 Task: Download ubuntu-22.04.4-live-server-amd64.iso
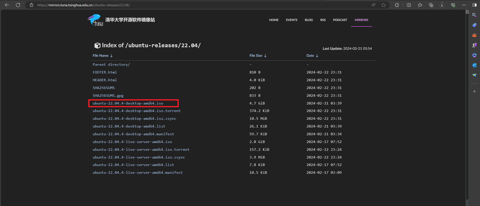coord(132,142)
